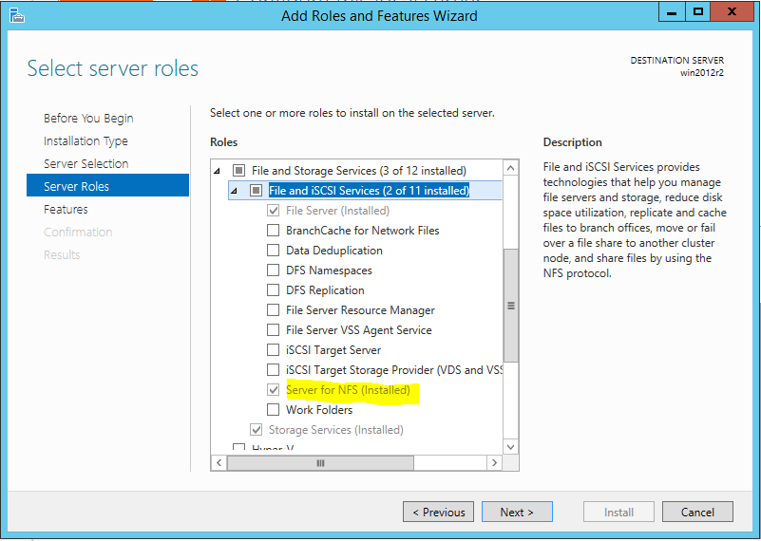Maximize the wizard window
Image resolution: width=761 pixels, height=541 pixels.
[697, 12]
